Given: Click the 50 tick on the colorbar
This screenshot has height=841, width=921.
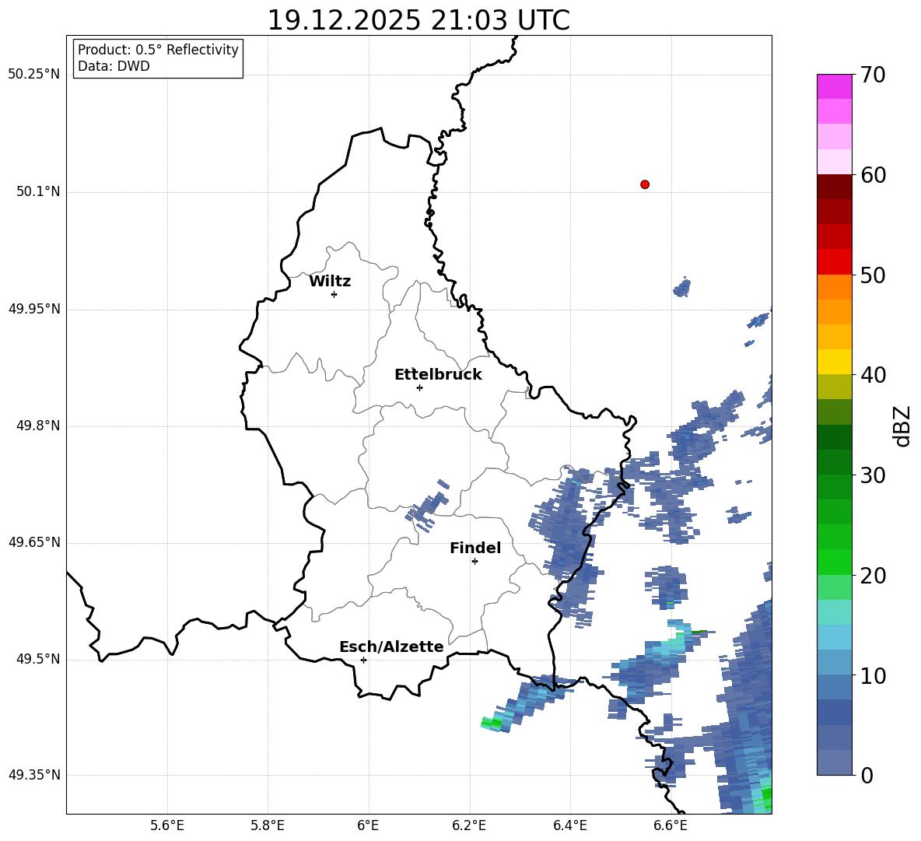Looking at the screenshot, I should click(x=873, y=275).
